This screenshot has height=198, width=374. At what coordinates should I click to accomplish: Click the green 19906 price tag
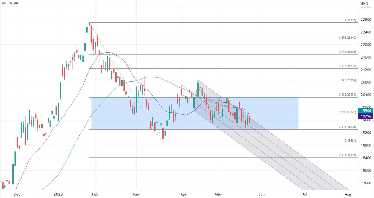(x=366, y=110)
